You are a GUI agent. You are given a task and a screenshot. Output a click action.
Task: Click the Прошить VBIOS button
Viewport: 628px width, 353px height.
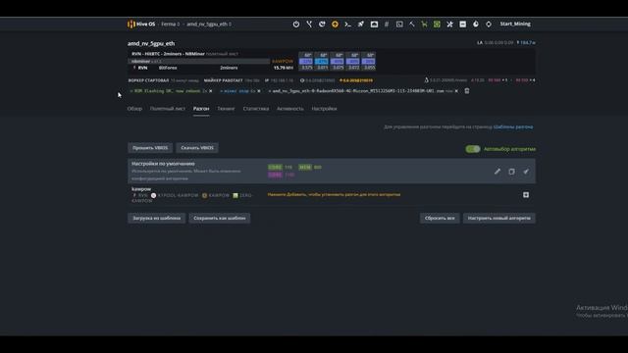[x=150, y=148]
